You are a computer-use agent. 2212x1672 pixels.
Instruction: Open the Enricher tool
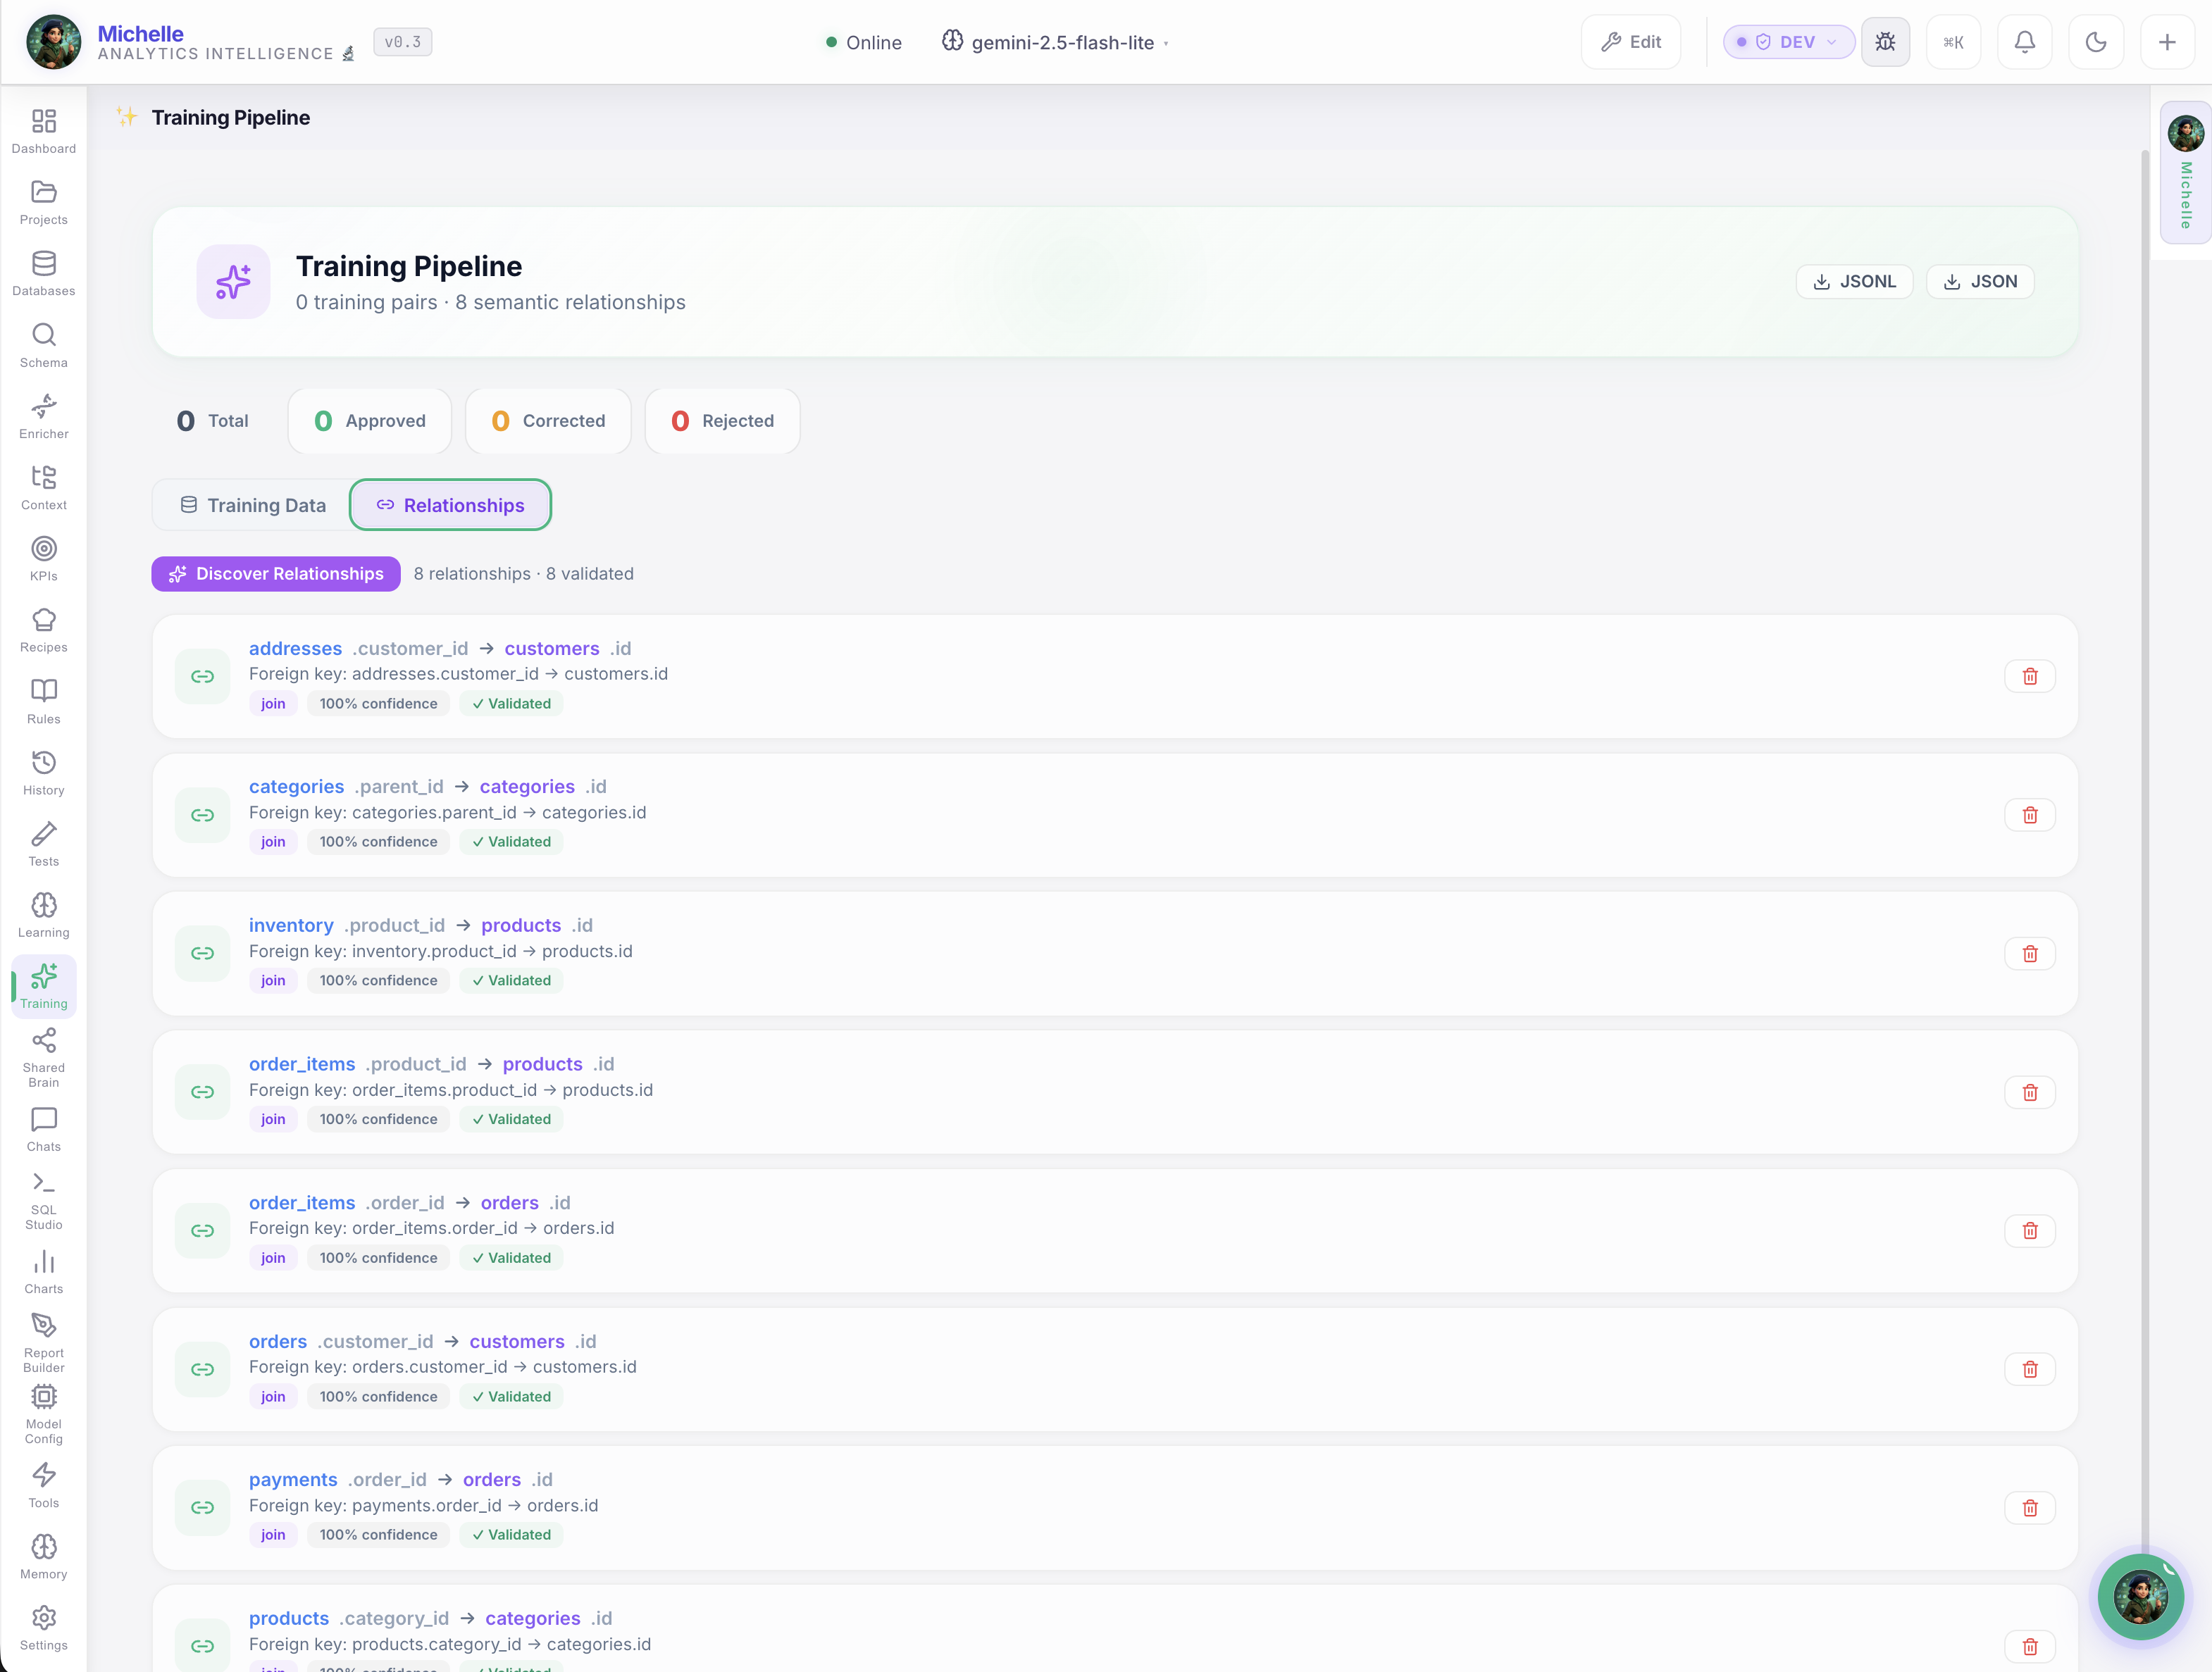43,415
